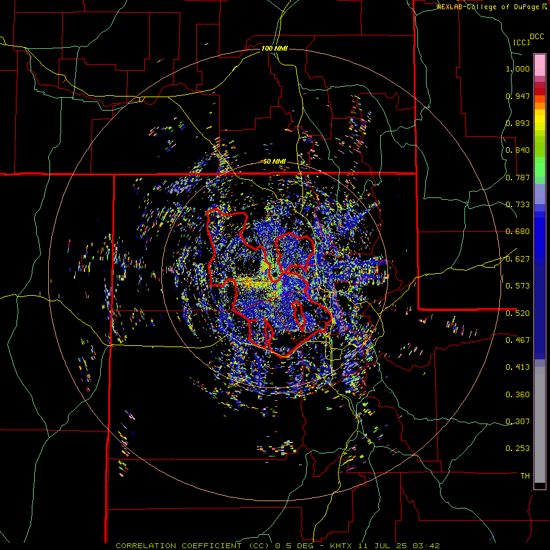Click the 50 NMI range ring label
The image size is (550, 550).
tap(274, 161)
